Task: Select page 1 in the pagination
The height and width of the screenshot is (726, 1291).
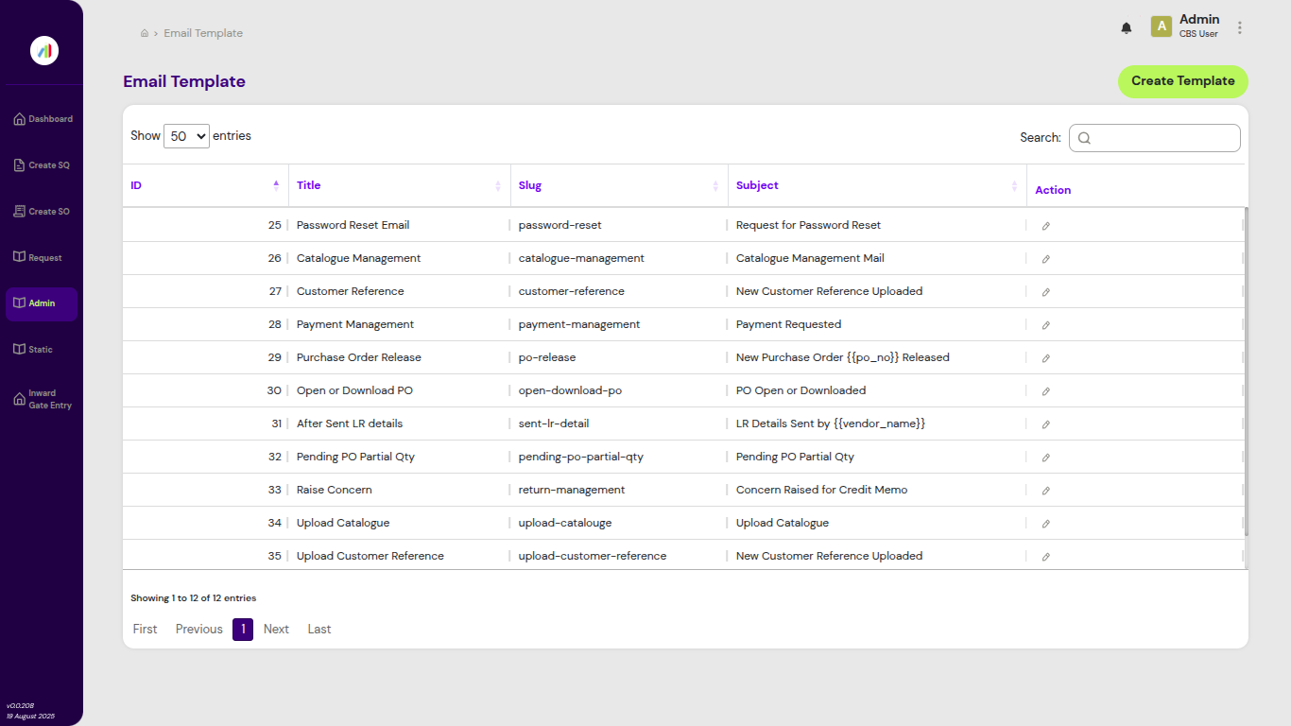Action: pyautogui.click(x=243, y=629)
